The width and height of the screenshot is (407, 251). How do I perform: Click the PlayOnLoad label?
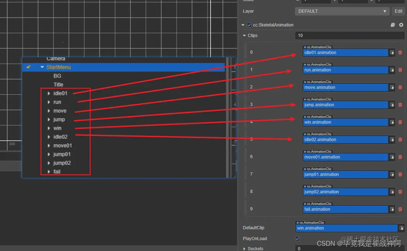[x=255, y=239]
